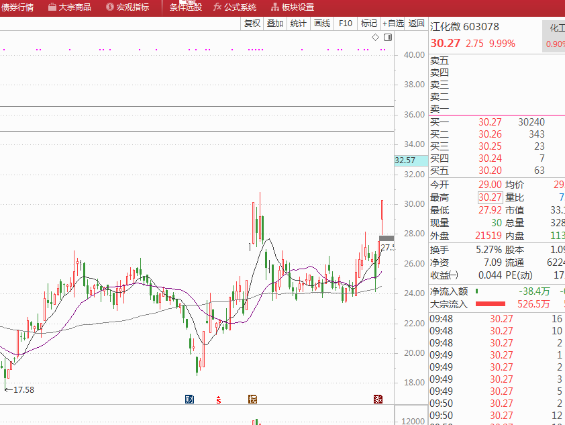
Task: Open 大宗商品 commodities menu
Action: point(70,7)
